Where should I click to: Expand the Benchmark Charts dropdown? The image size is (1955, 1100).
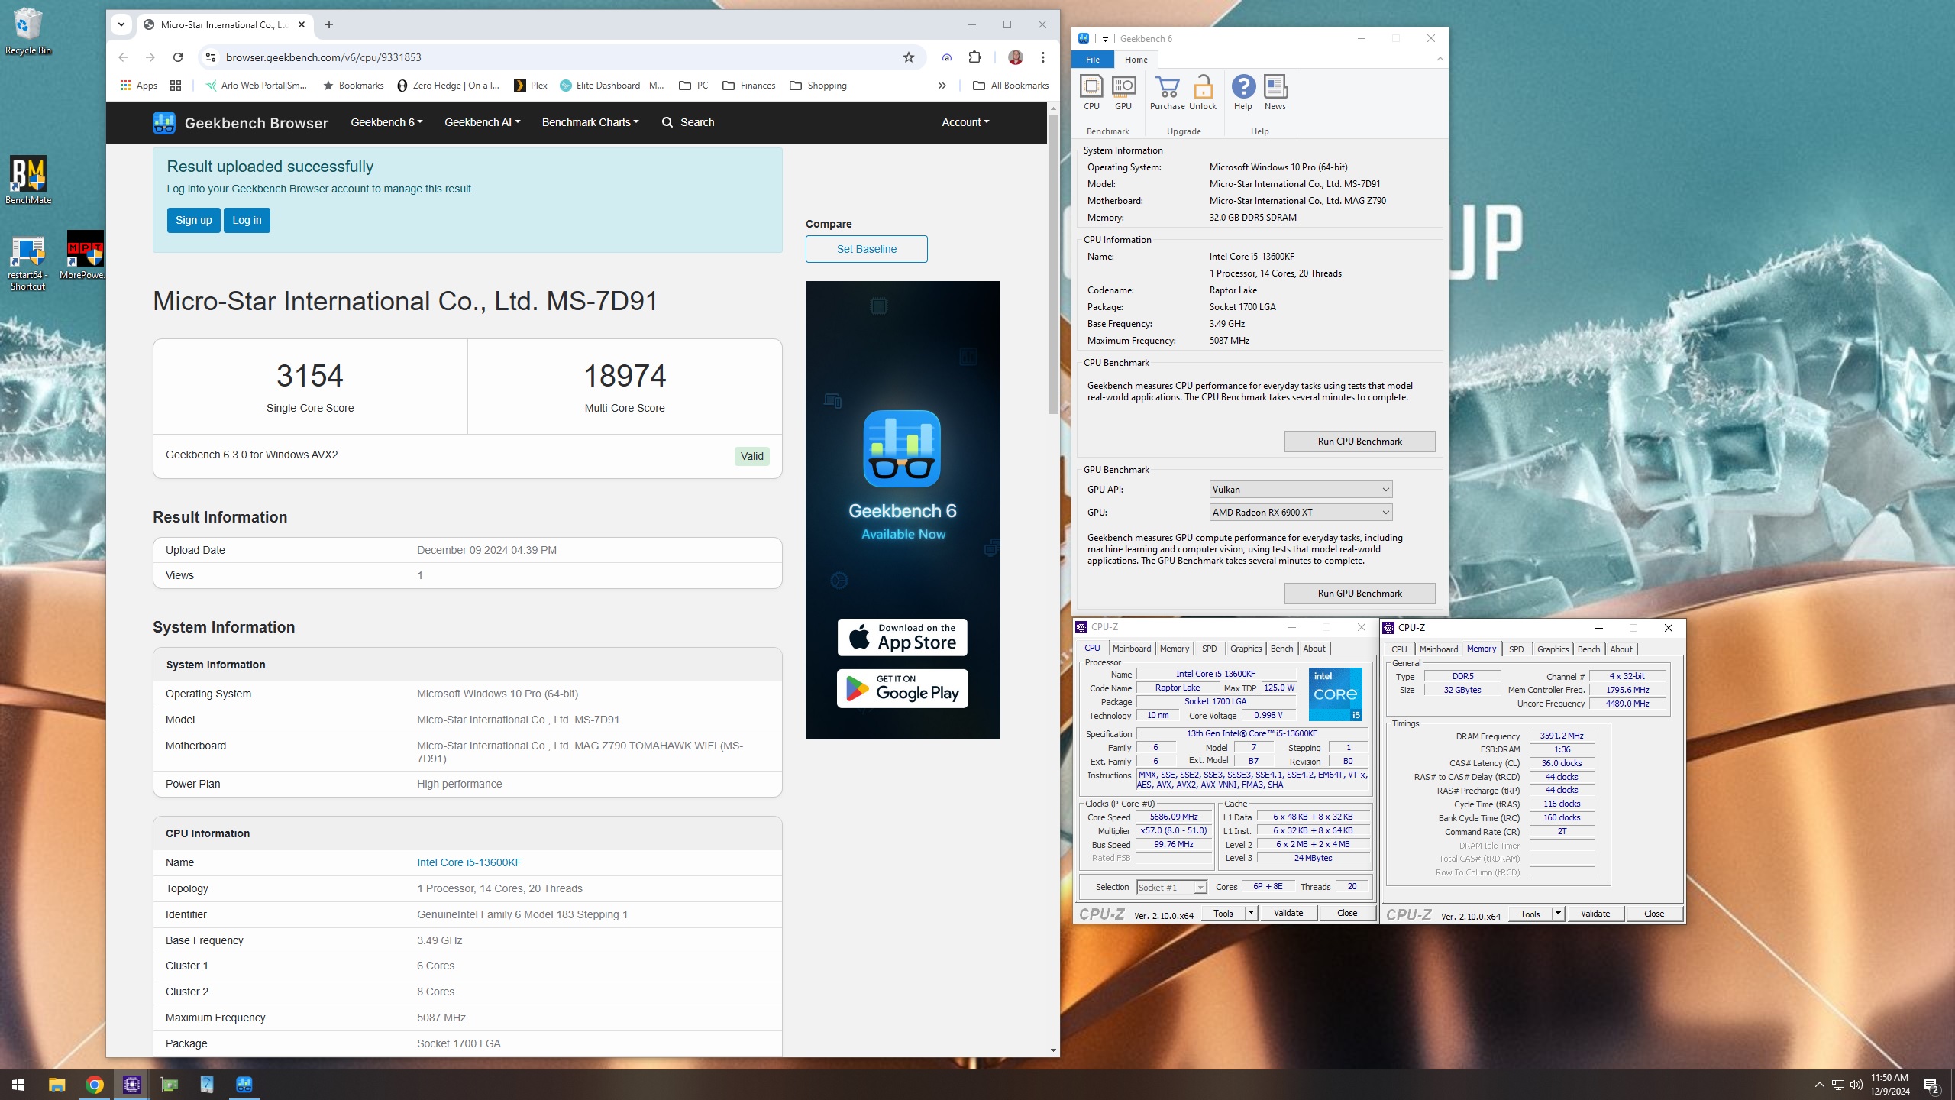[x=590, y=122]
